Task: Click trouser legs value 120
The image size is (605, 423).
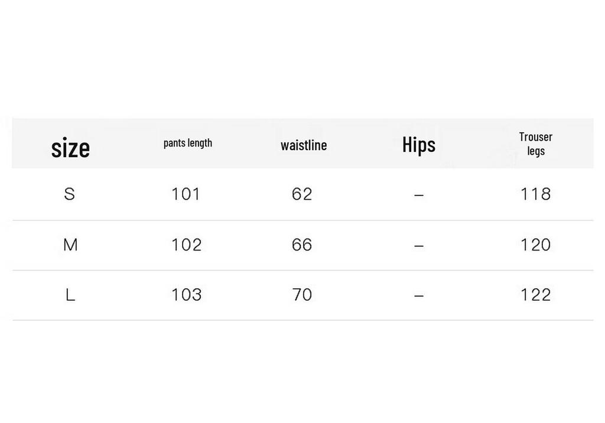Action: tap(535, 245)
